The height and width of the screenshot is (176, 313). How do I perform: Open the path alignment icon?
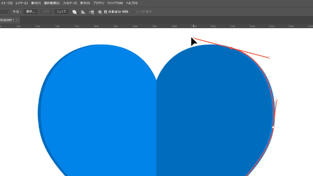pos(83,12)
